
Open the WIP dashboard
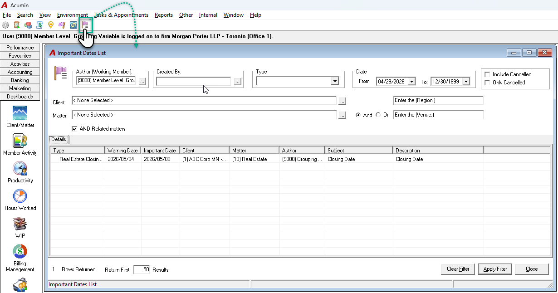[20, 228]
